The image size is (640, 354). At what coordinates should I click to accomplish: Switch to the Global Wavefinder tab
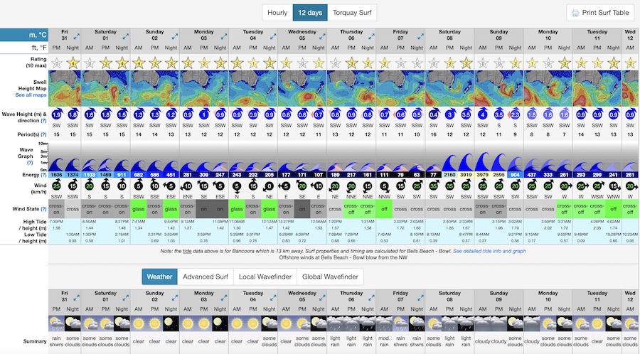(x=330, y=277)
